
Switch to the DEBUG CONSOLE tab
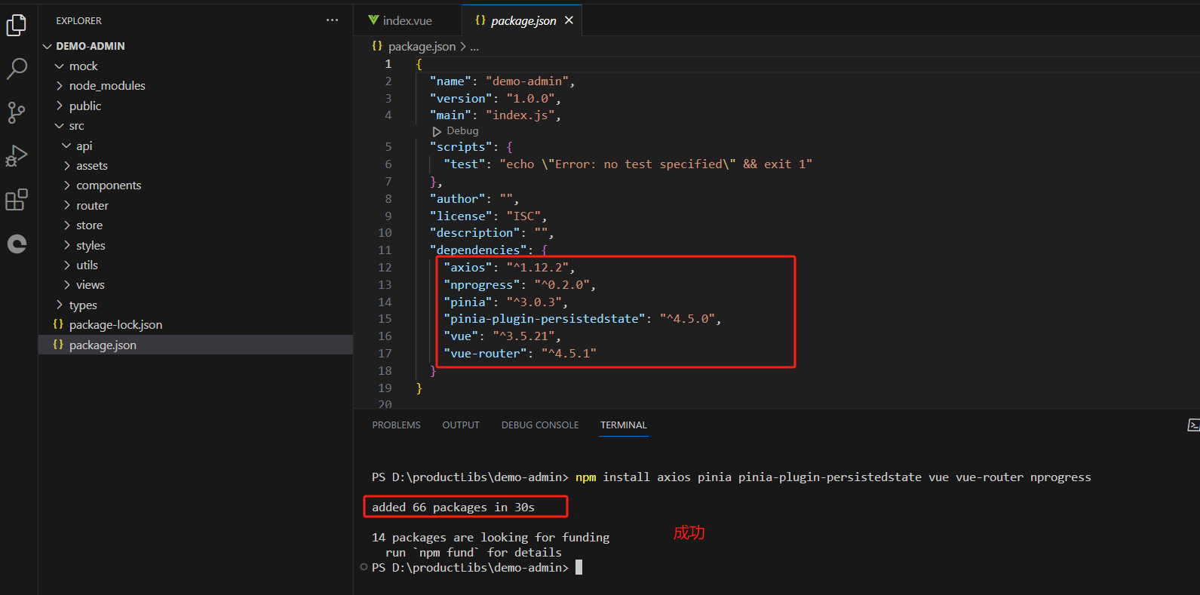coord(540,425)
